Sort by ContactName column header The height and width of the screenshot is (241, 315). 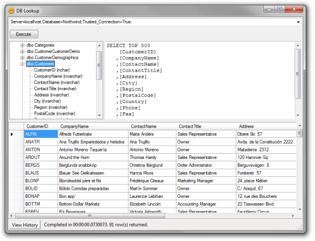tap(152, 126)
